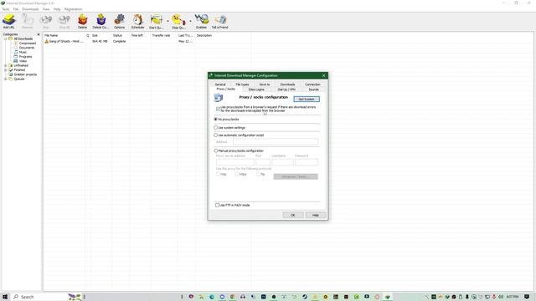Switch to the Sites Logins tab
This screenshot has width=536, height=301.
256,89
